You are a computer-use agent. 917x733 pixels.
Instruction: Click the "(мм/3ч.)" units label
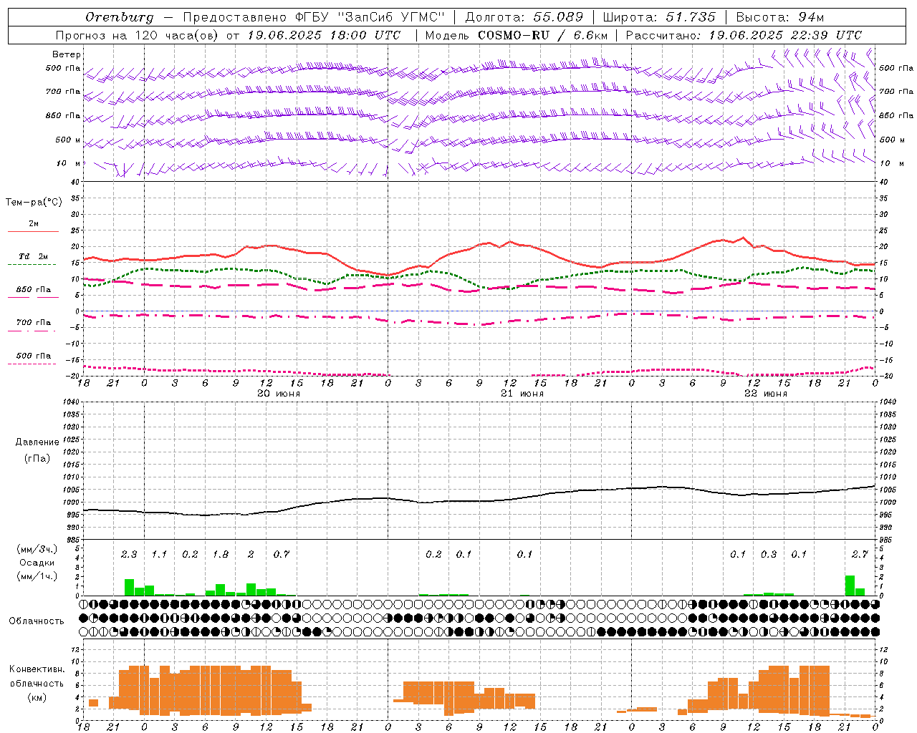37,550
